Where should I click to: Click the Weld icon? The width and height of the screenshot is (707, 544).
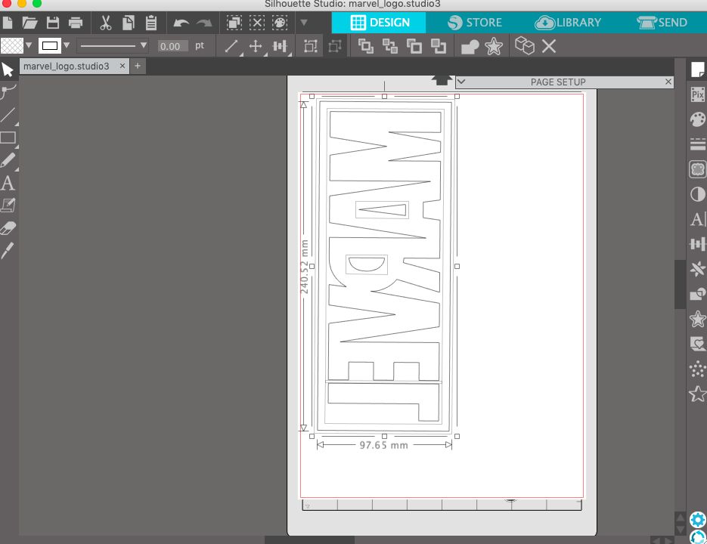click(x=470, y=46)
